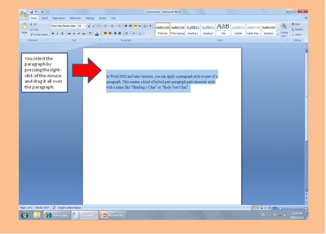
Task: Switch to the Page Layout tab
Action: click(x=58, y=18)
